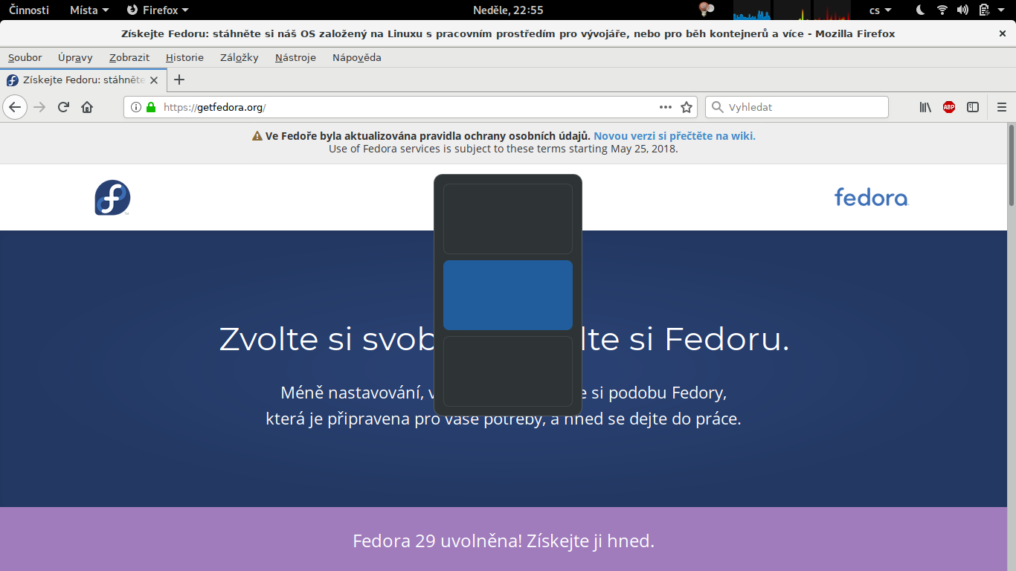
Task: Select the top workspace thumbnail in switcher
Action: click(508, 219)
